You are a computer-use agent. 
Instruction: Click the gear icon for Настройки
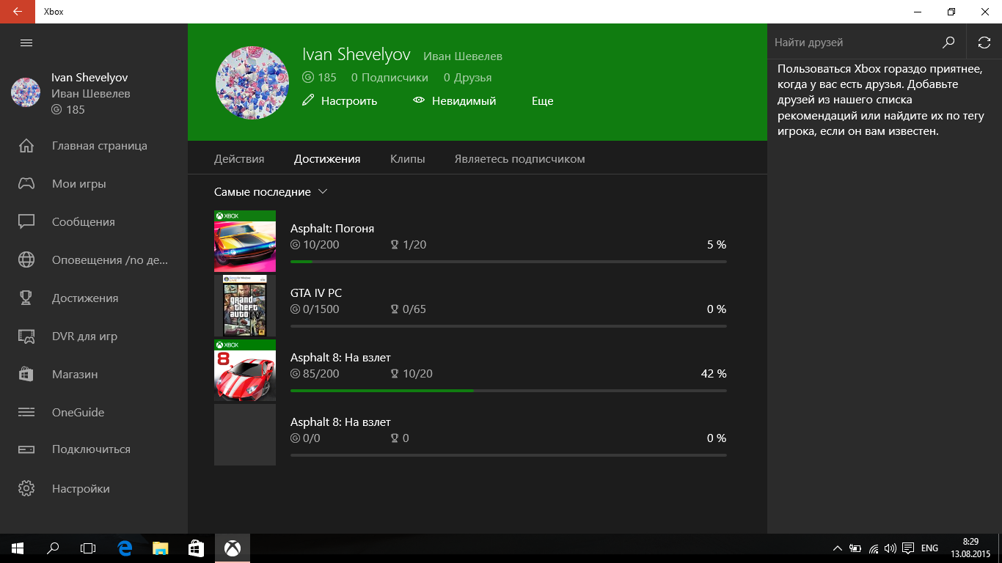[26, 488]
